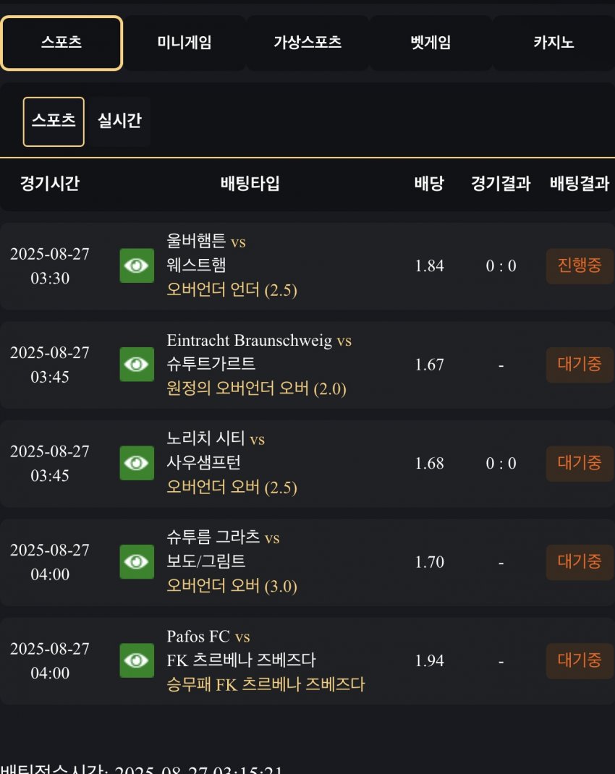Click the eye icon for 노리치 시티 match
Screen dimensions: 615x774
(137, 463)
